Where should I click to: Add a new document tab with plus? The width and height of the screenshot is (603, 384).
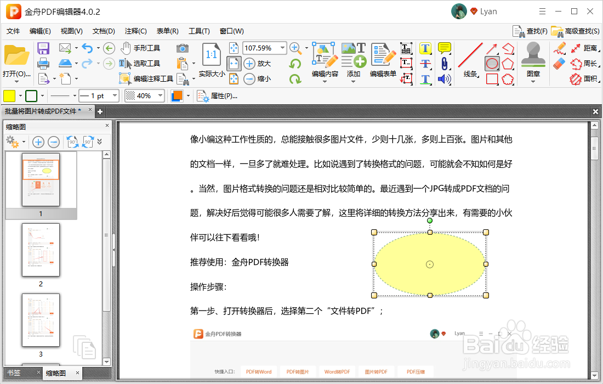tap(100, 111)
